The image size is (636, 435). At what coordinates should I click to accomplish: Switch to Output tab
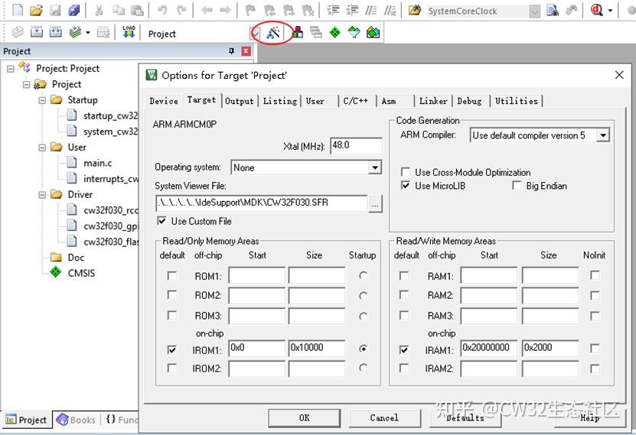tap(240, 101)
